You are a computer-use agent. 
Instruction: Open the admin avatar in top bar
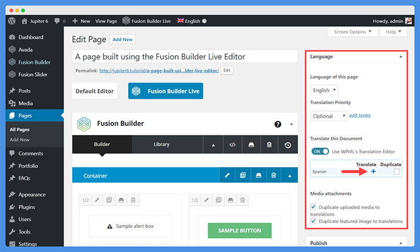point(408,21)
